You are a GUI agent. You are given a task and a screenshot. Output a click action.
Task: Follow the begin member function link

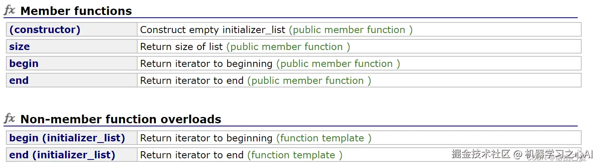[24, 64]
